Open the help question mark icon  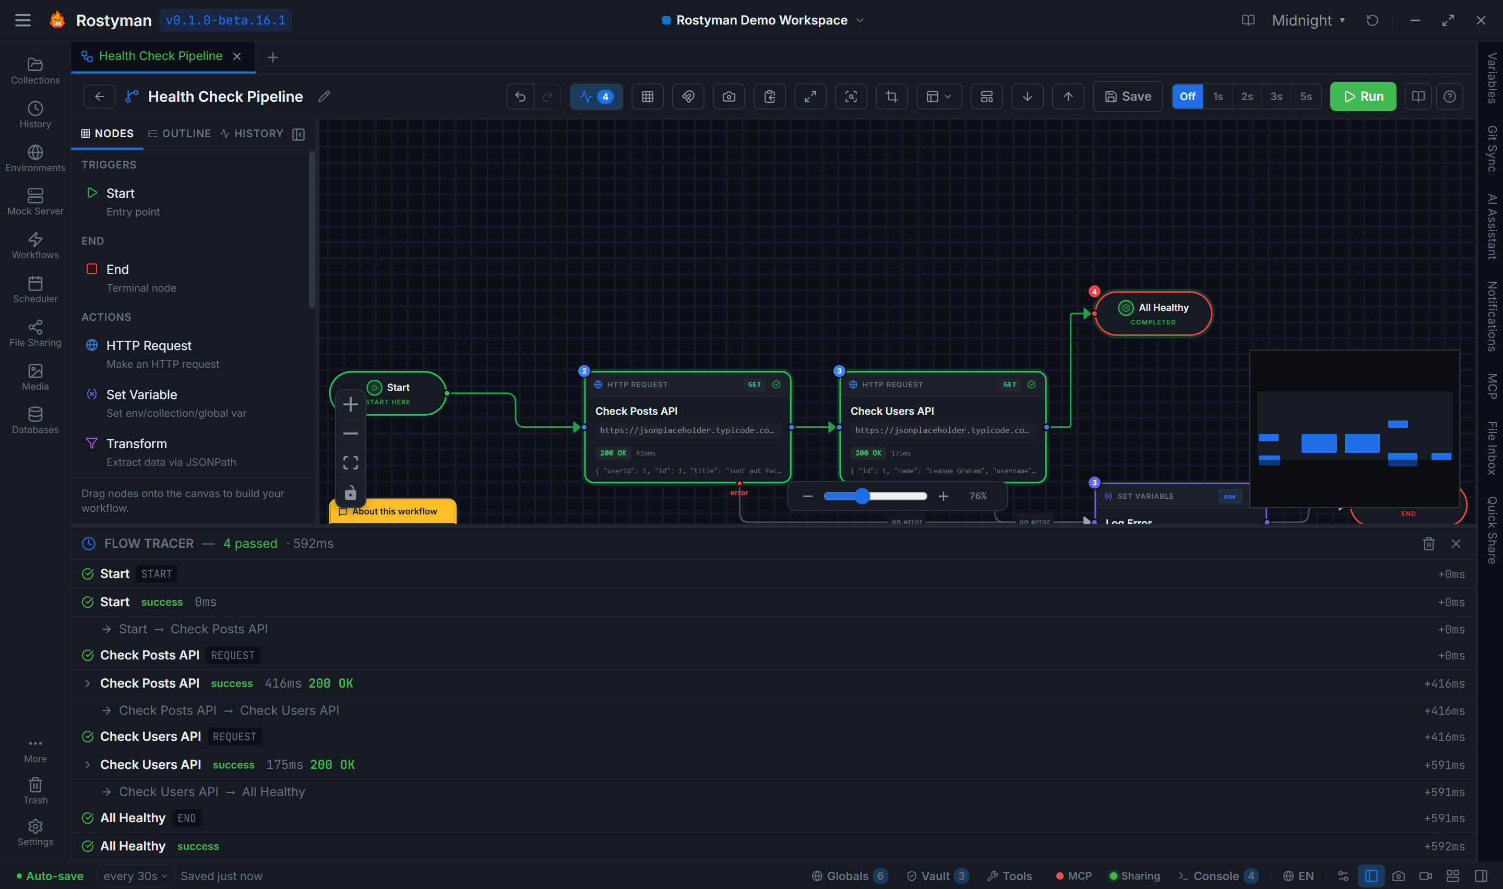click(1450, 97)
